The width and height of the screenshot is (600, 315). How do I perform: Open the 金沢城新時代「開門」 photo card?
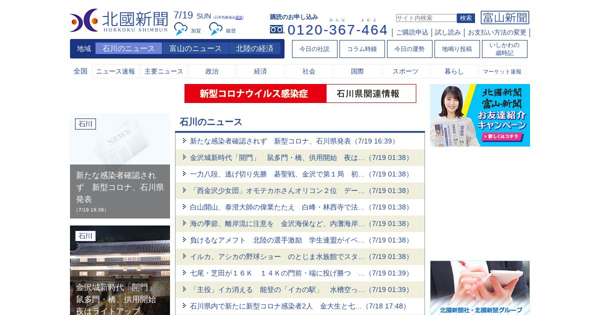[120, 270]
